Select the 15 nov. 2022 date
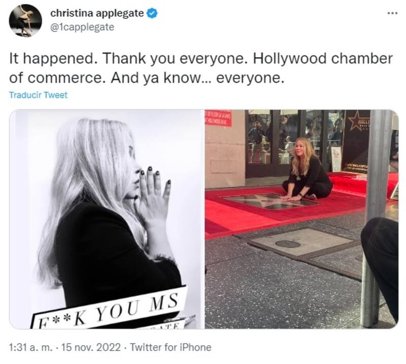Viewport: 406px width, 364px height. click(91, 347)
